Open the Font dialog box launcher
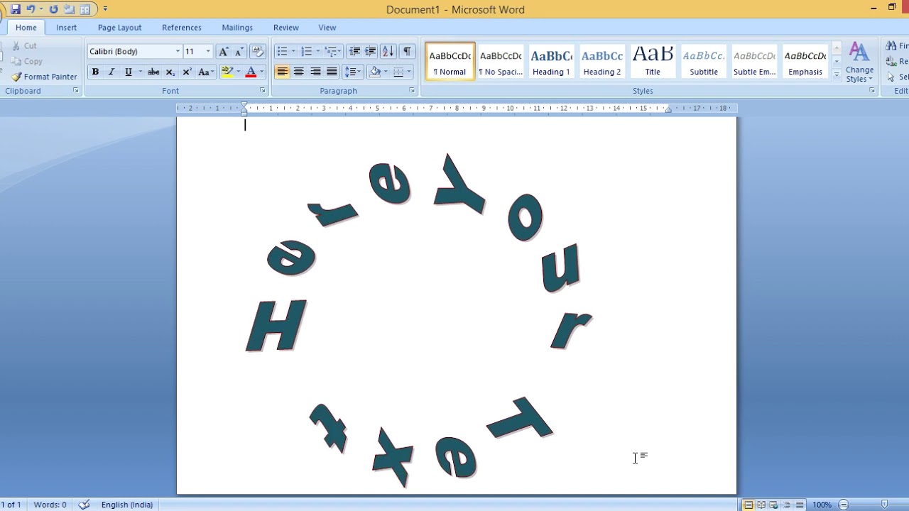Screen dimensions: 909x511 point(262,91)
